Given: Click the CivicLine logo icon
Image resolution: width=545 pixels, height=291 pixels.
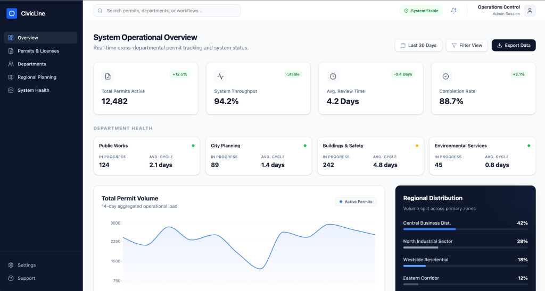Looking at the screenshot, I should coord(12,14).
